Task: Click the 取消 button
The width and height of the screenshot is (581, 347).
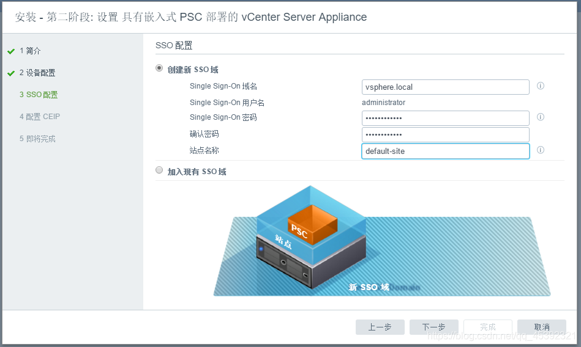Action: click(x=542, y=327)
